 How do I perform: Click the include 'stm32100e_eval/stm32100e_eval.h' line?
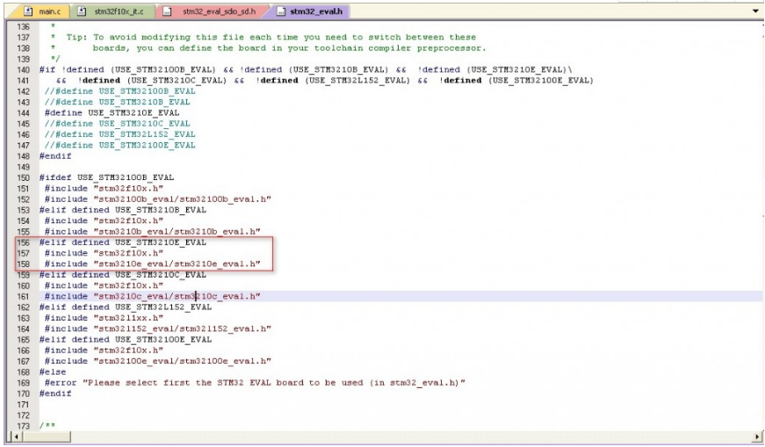pos(157,361)
